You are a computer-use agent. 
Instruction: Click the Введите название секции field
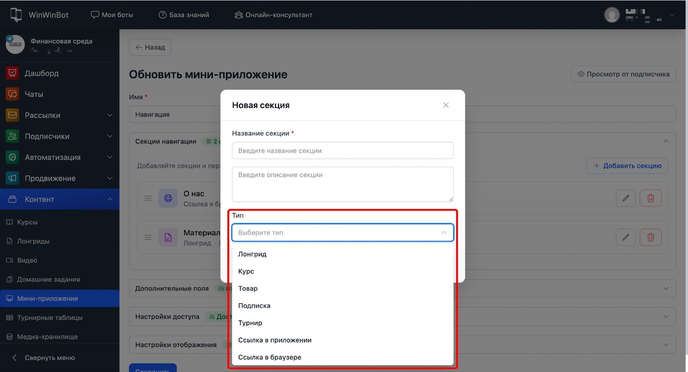(342, 151)
